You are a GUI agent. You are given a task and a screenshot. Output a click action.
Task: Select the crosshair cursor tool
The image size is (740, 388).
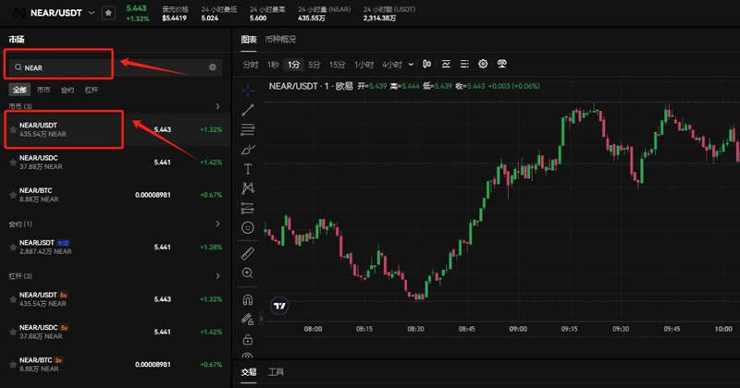[248, 91]
